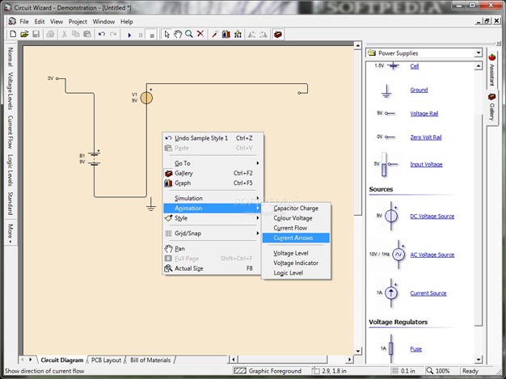Click the Paste clipboard toolbar icon
506x379 pixels.
pyautogui.click(x=87, y=34)
